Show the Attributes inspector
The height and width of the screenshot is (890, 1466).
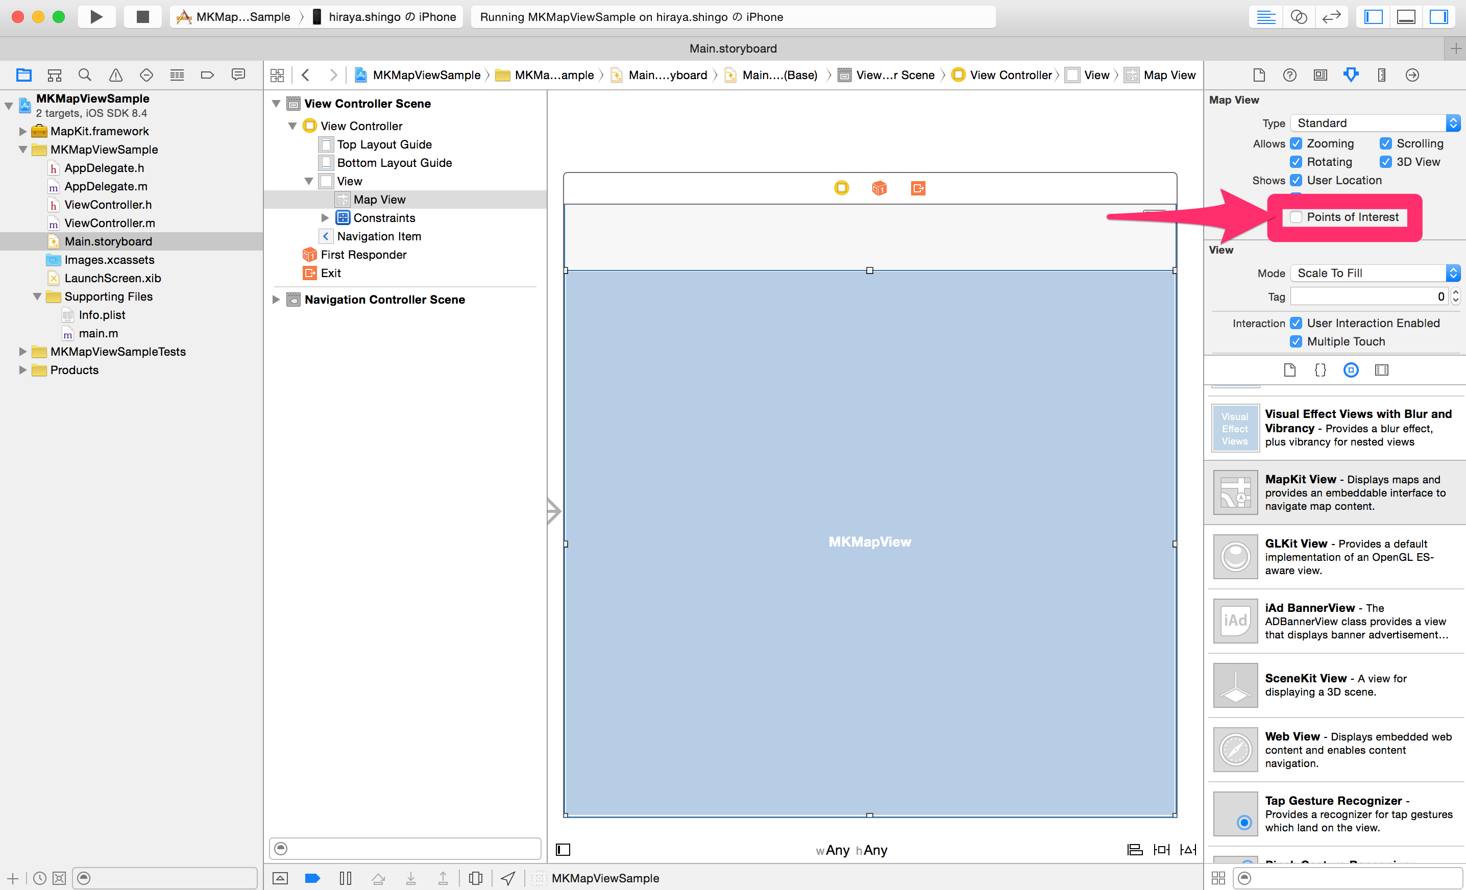pyautogui.click(x=1351, y=75)
